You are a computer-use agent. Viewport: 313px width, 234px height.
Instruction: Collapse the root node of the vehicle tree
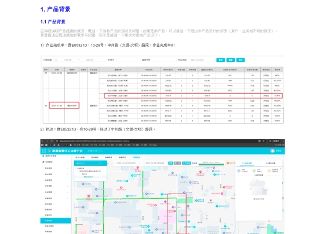click(77, 168)
